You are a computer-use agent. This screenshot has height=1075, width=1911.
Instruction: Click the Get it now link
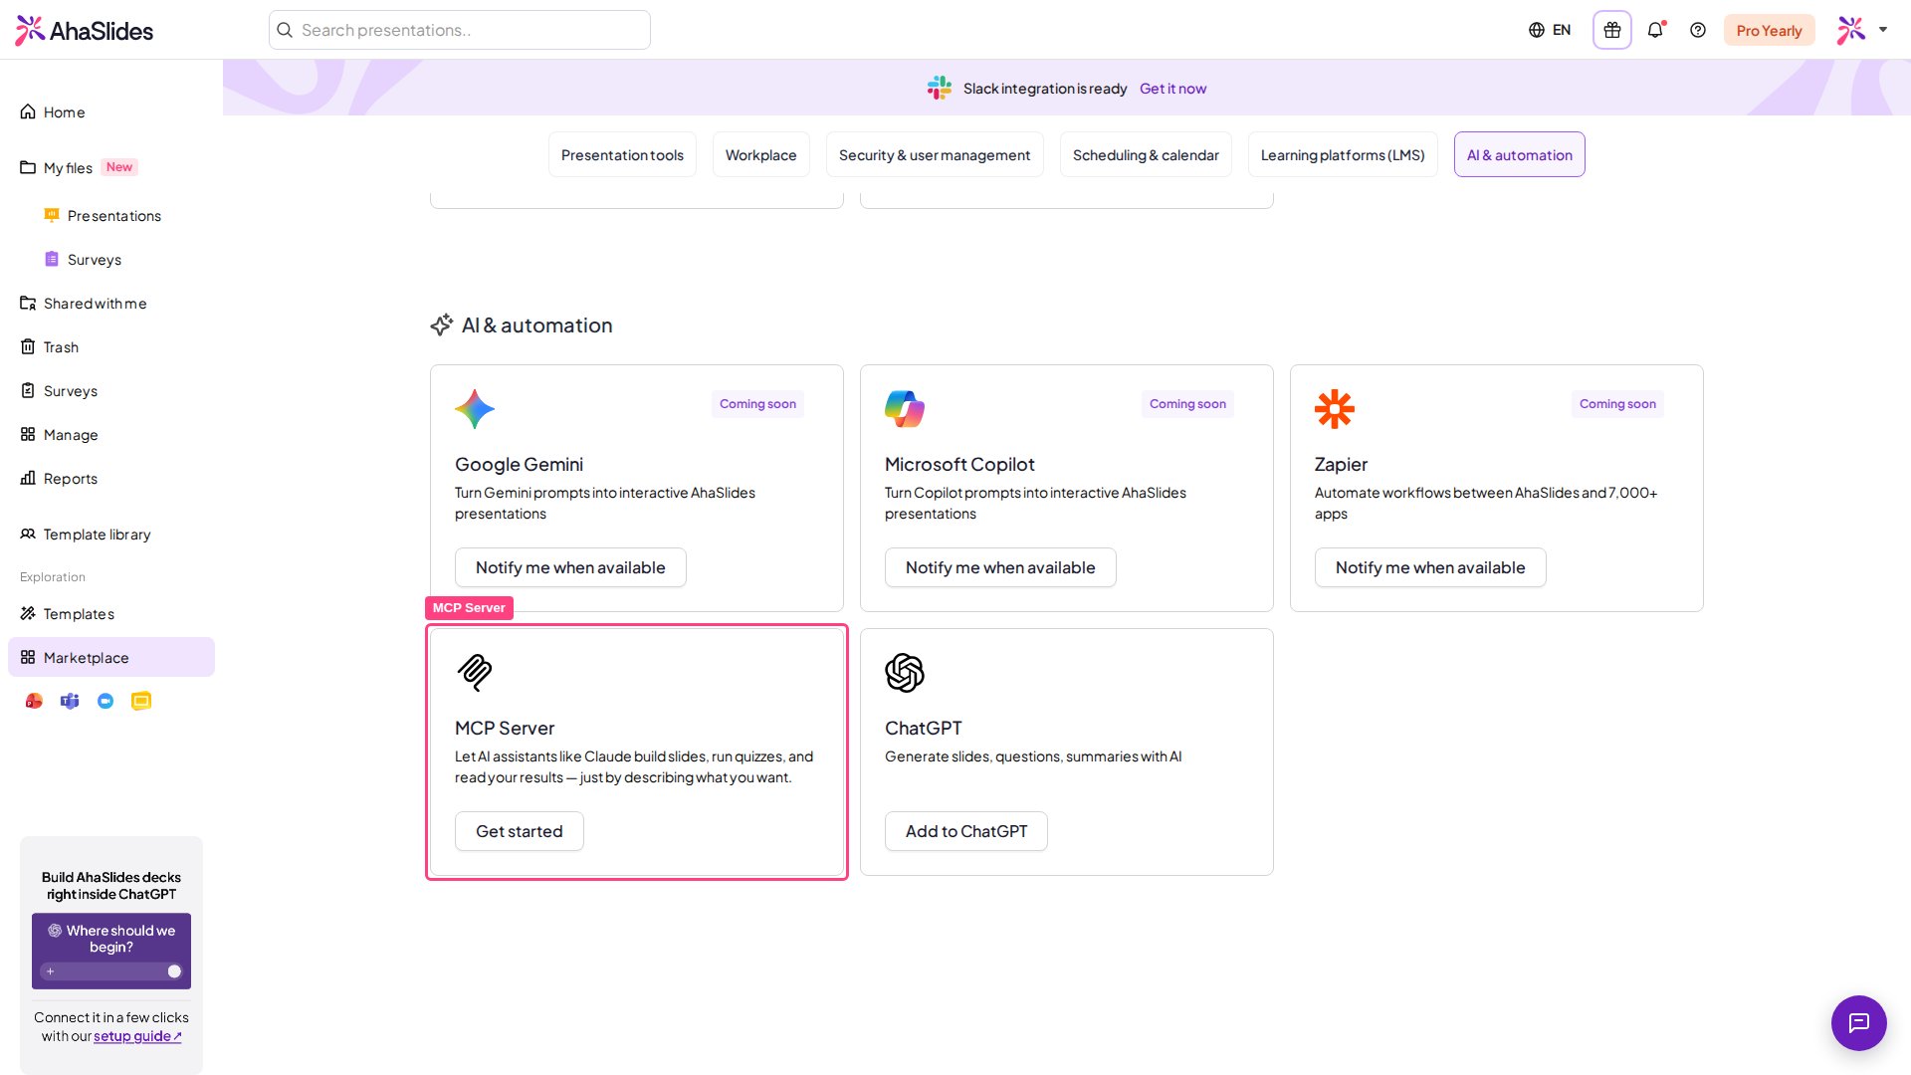tap(1172, 89)
